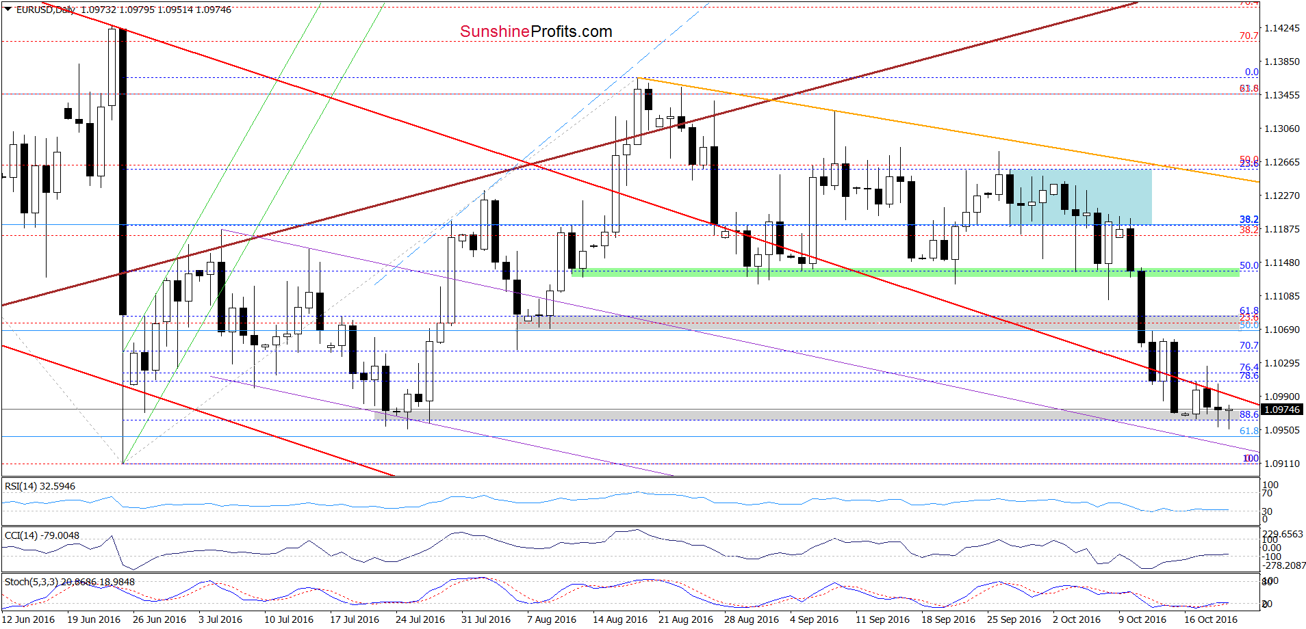Click the 7 Aug 2016 date label
1306x629 pixels.
click(552, 619)
